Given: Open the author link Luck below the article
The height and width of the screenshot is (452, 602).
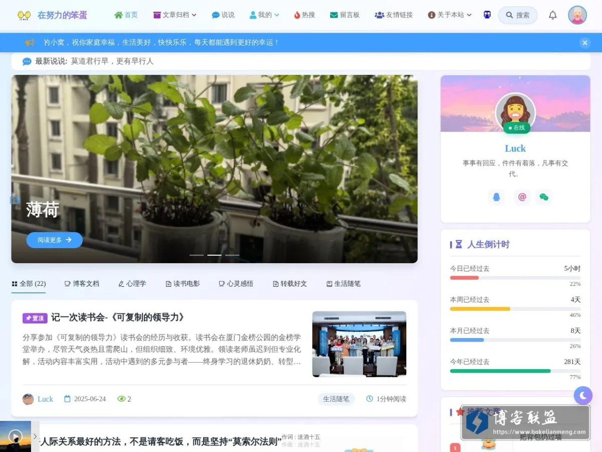Looking at the screenshot, I should [45, 399].
